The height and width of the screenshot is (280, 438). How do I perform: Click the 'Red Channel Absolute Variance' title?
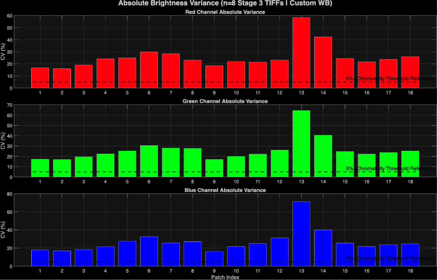click(x=225, y=12)
